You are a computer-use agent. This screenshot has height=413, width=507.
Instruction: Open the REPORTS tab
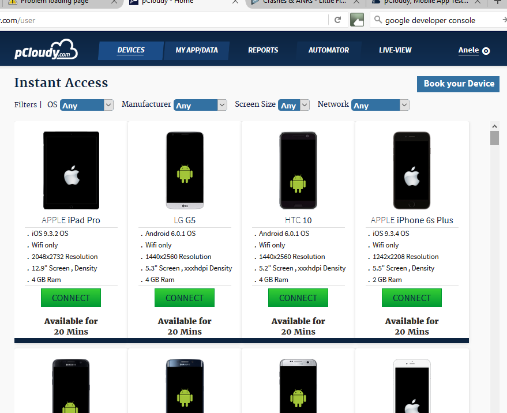click(x=263, y=50)
